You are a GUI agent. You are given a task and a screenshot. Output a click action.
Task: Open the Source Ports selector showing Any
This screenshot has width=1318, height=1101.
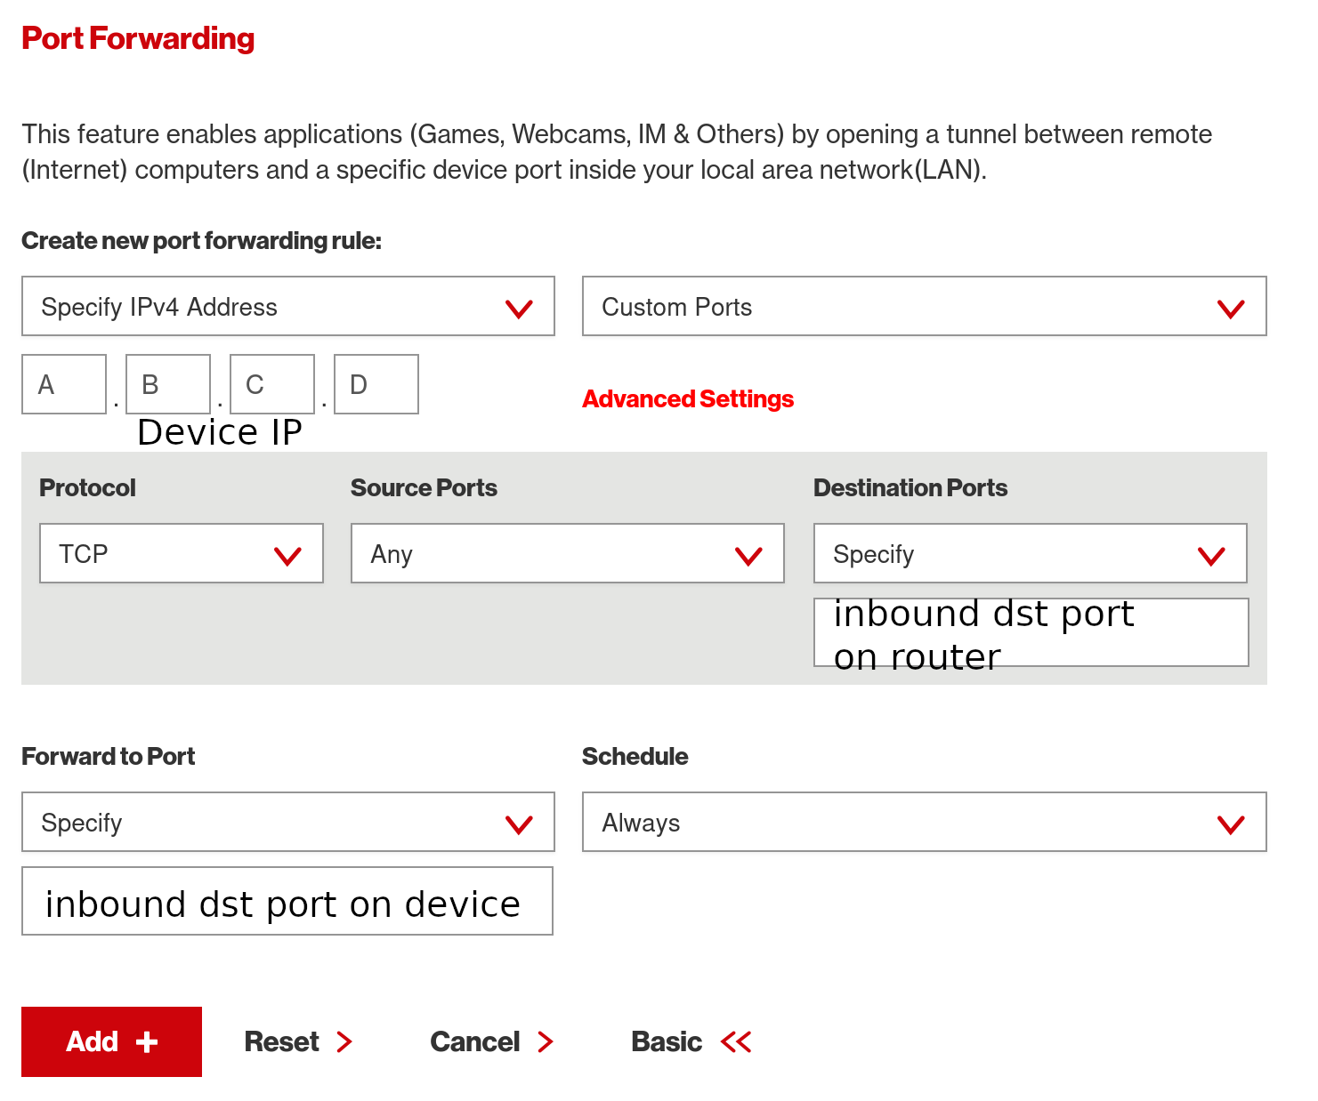567,553
